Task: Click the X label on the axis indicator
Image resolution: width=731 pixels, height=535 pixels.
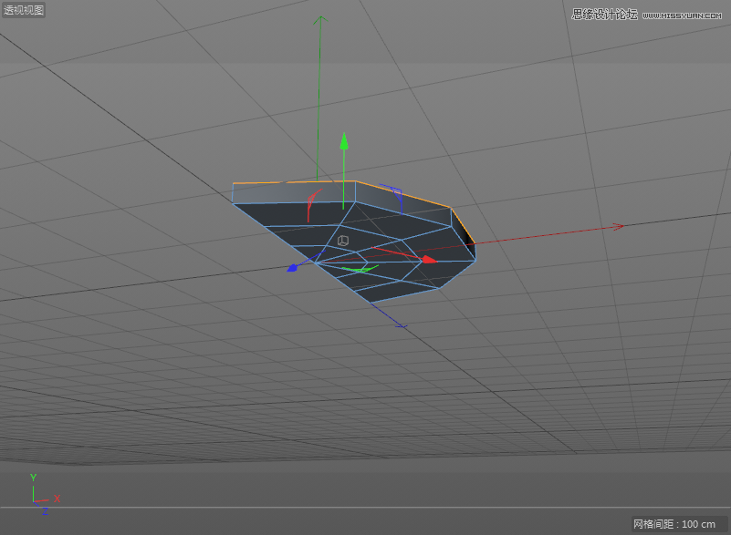Action: point(58,499)
